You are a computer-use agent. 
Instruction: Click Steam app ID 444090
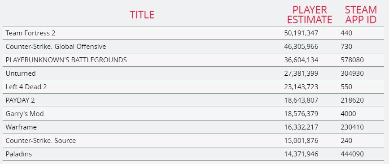352,154
